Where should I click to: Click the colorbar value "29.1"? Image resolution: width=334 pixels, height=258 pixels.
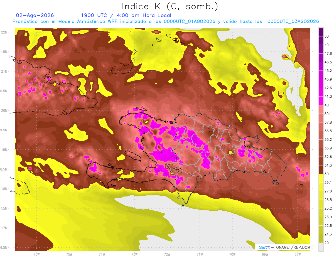[x=328, y=182]
